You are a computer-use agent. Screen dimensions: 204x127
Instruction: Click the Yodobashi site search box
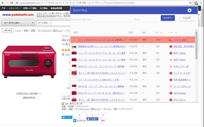tap(61, 23)
